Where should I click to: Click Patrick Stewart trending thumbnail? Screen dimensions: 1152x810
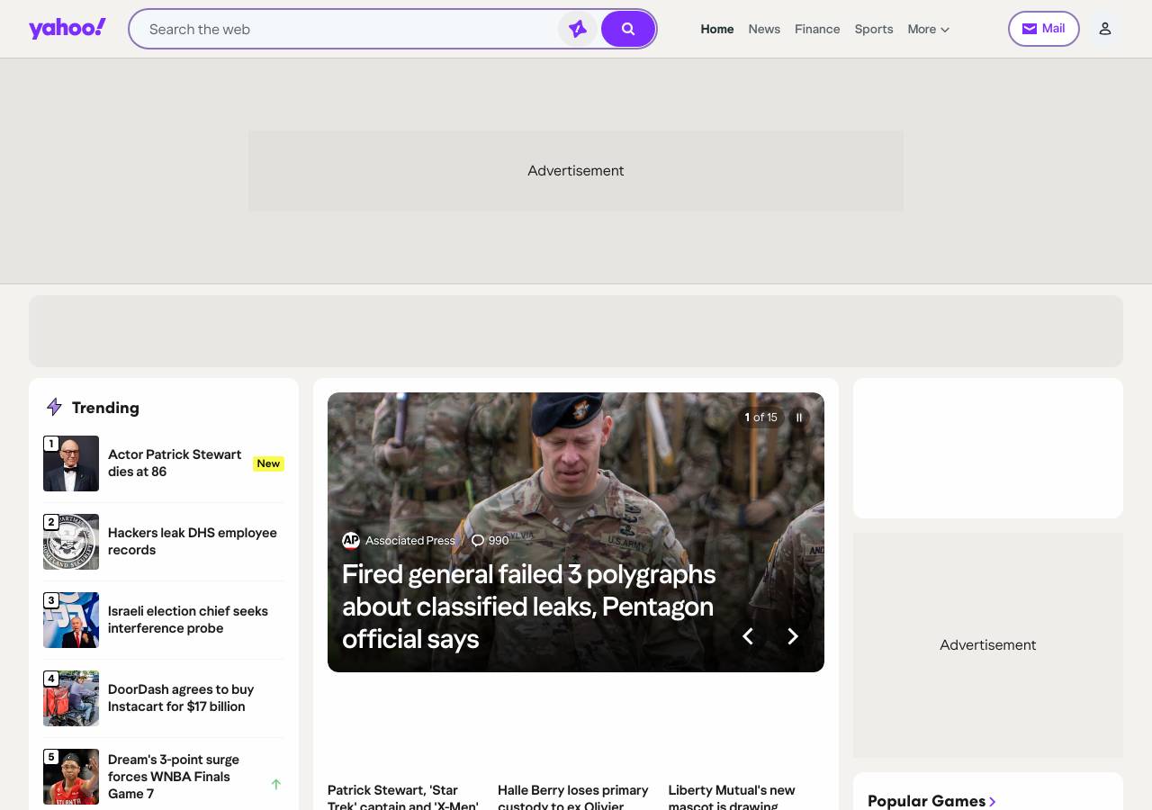coord(71,463)
